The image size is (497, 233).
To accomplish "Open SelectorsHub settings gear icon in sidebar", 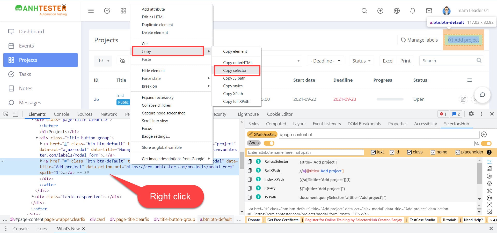I will point(489,212).
